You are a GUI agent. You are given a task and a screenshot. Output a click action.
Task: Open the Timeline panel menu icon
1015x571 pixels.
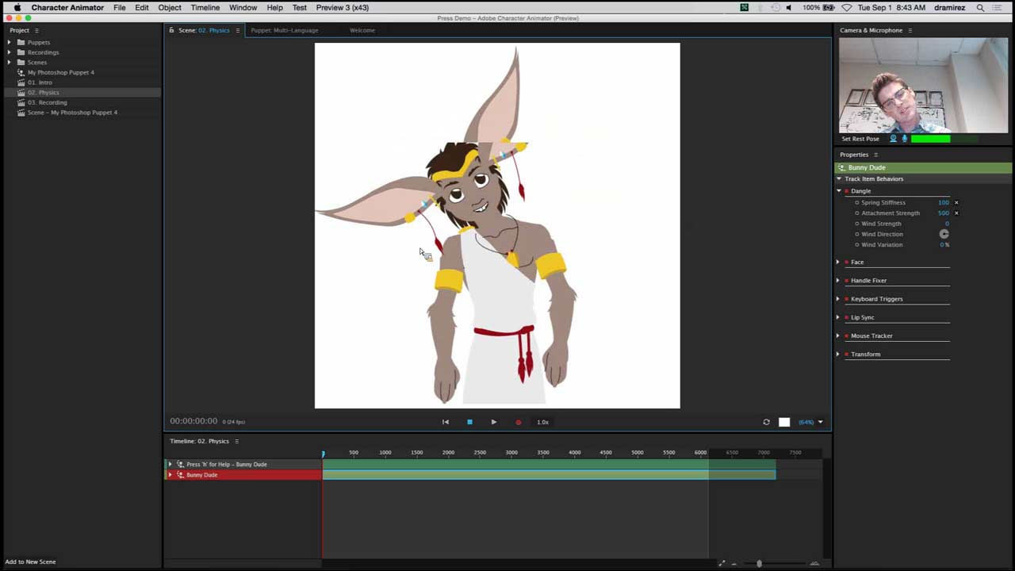point(236,441)
